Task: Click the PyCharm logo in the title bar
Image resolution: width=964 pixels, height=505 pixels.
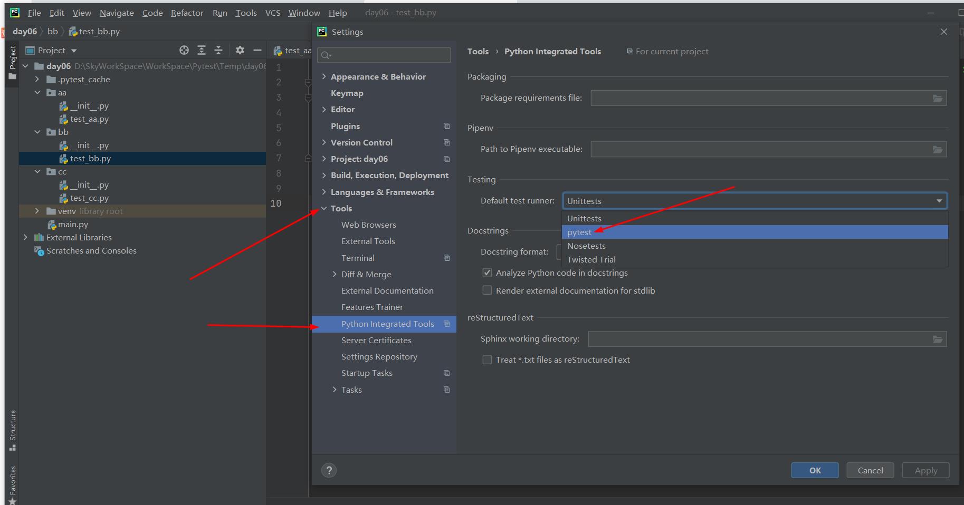Action: point(15,12)
